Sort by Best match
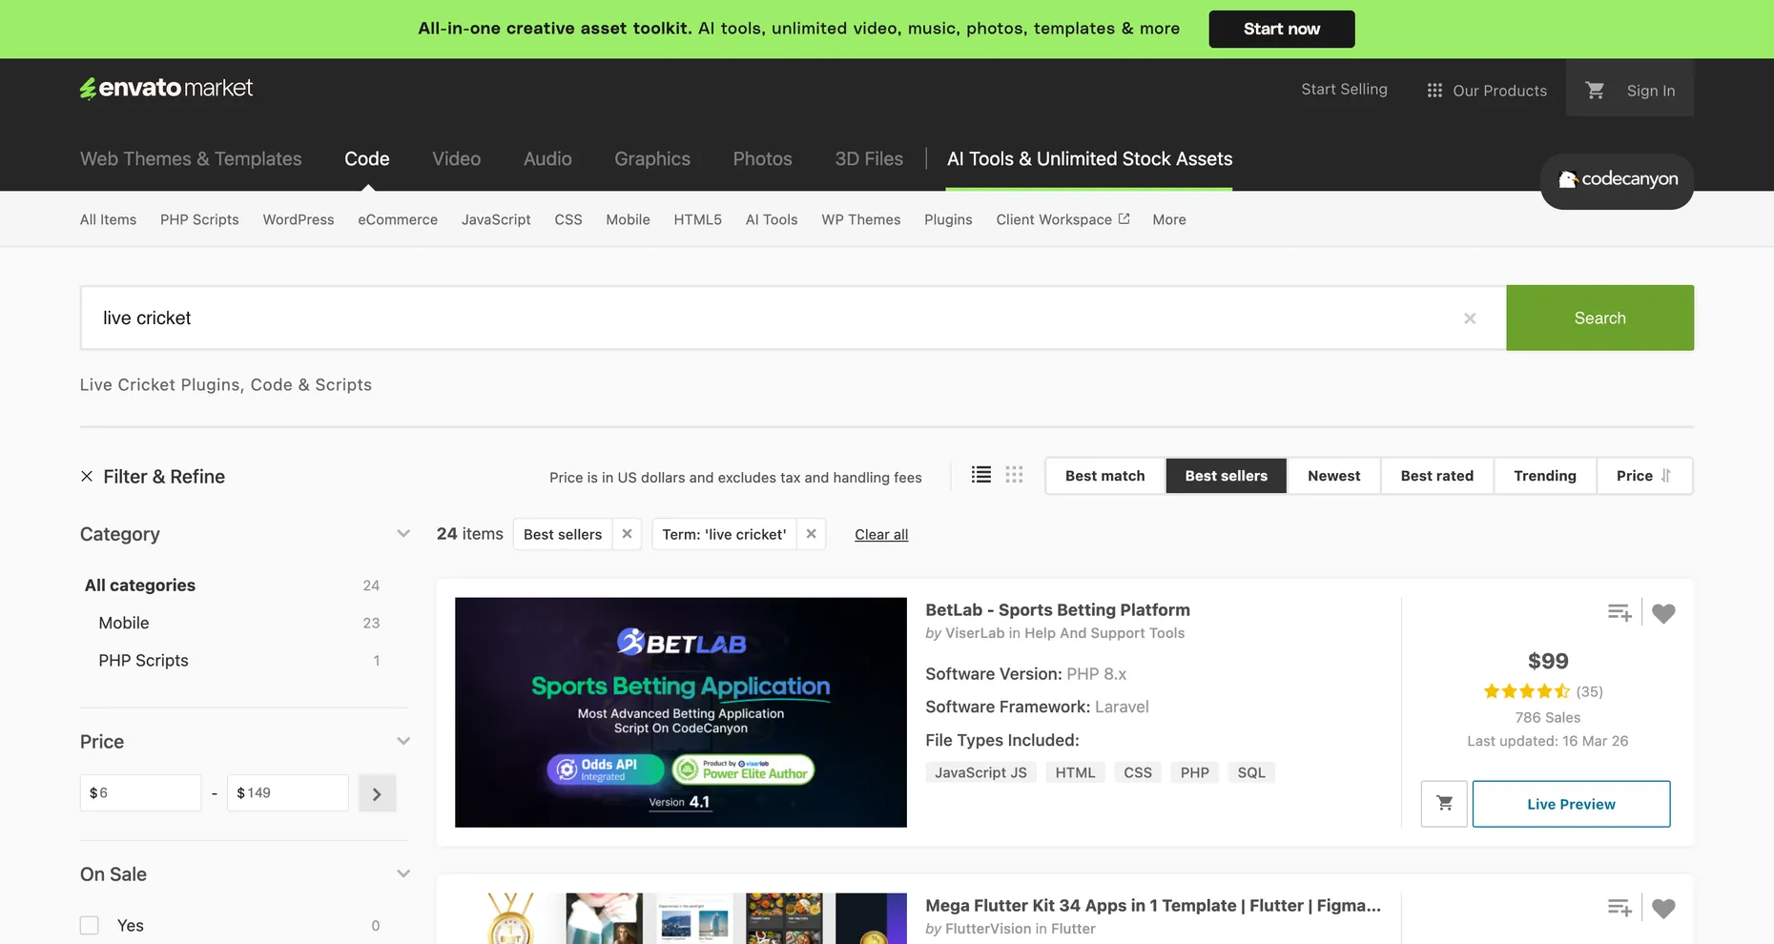The height and width of the screenshot is (944, 1774). tap(1105, 476)
